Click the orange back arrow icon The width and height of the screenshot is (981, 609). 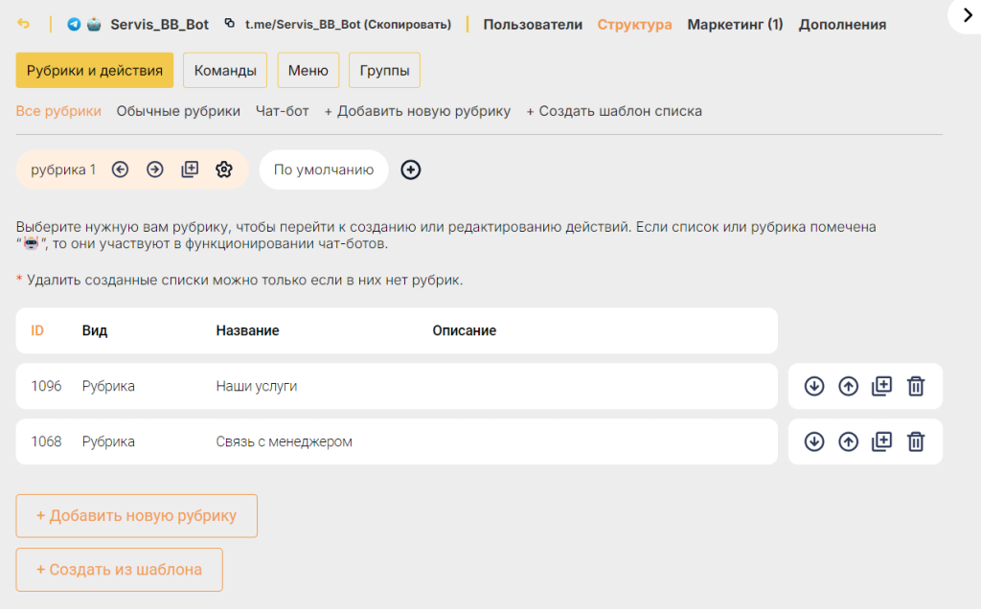tap(24, 24)
